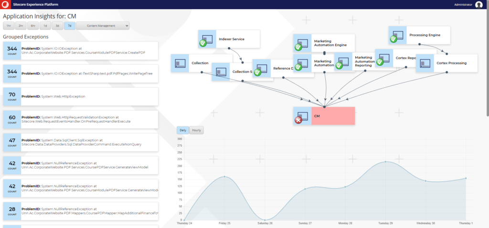This screenshot has width=489, height=228.
Task: Open System.Web.HttpException group
Action: coord(80,96)
